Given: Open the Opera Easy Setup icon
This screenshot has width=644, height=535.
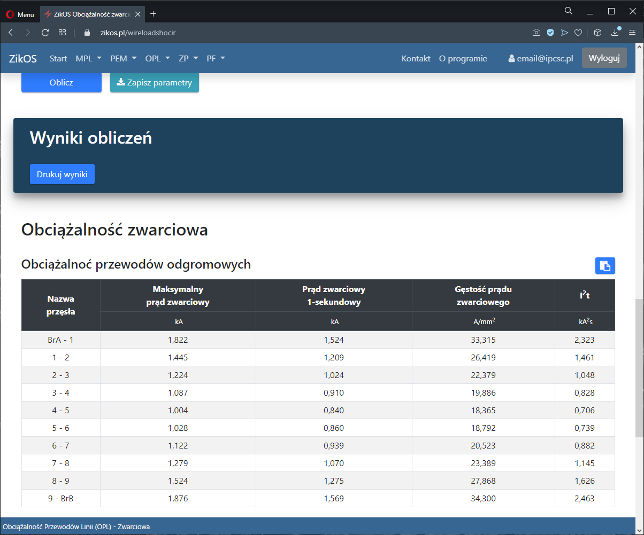Looking at the screenshot, I should pos(632,33).
